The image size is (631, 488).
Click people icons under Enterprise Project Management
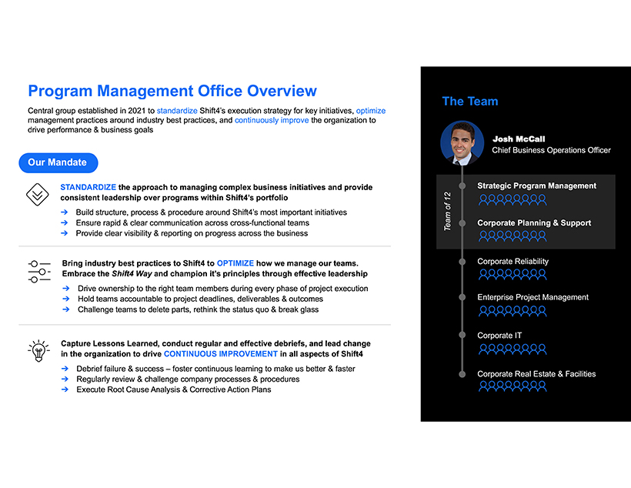(512, 311)
